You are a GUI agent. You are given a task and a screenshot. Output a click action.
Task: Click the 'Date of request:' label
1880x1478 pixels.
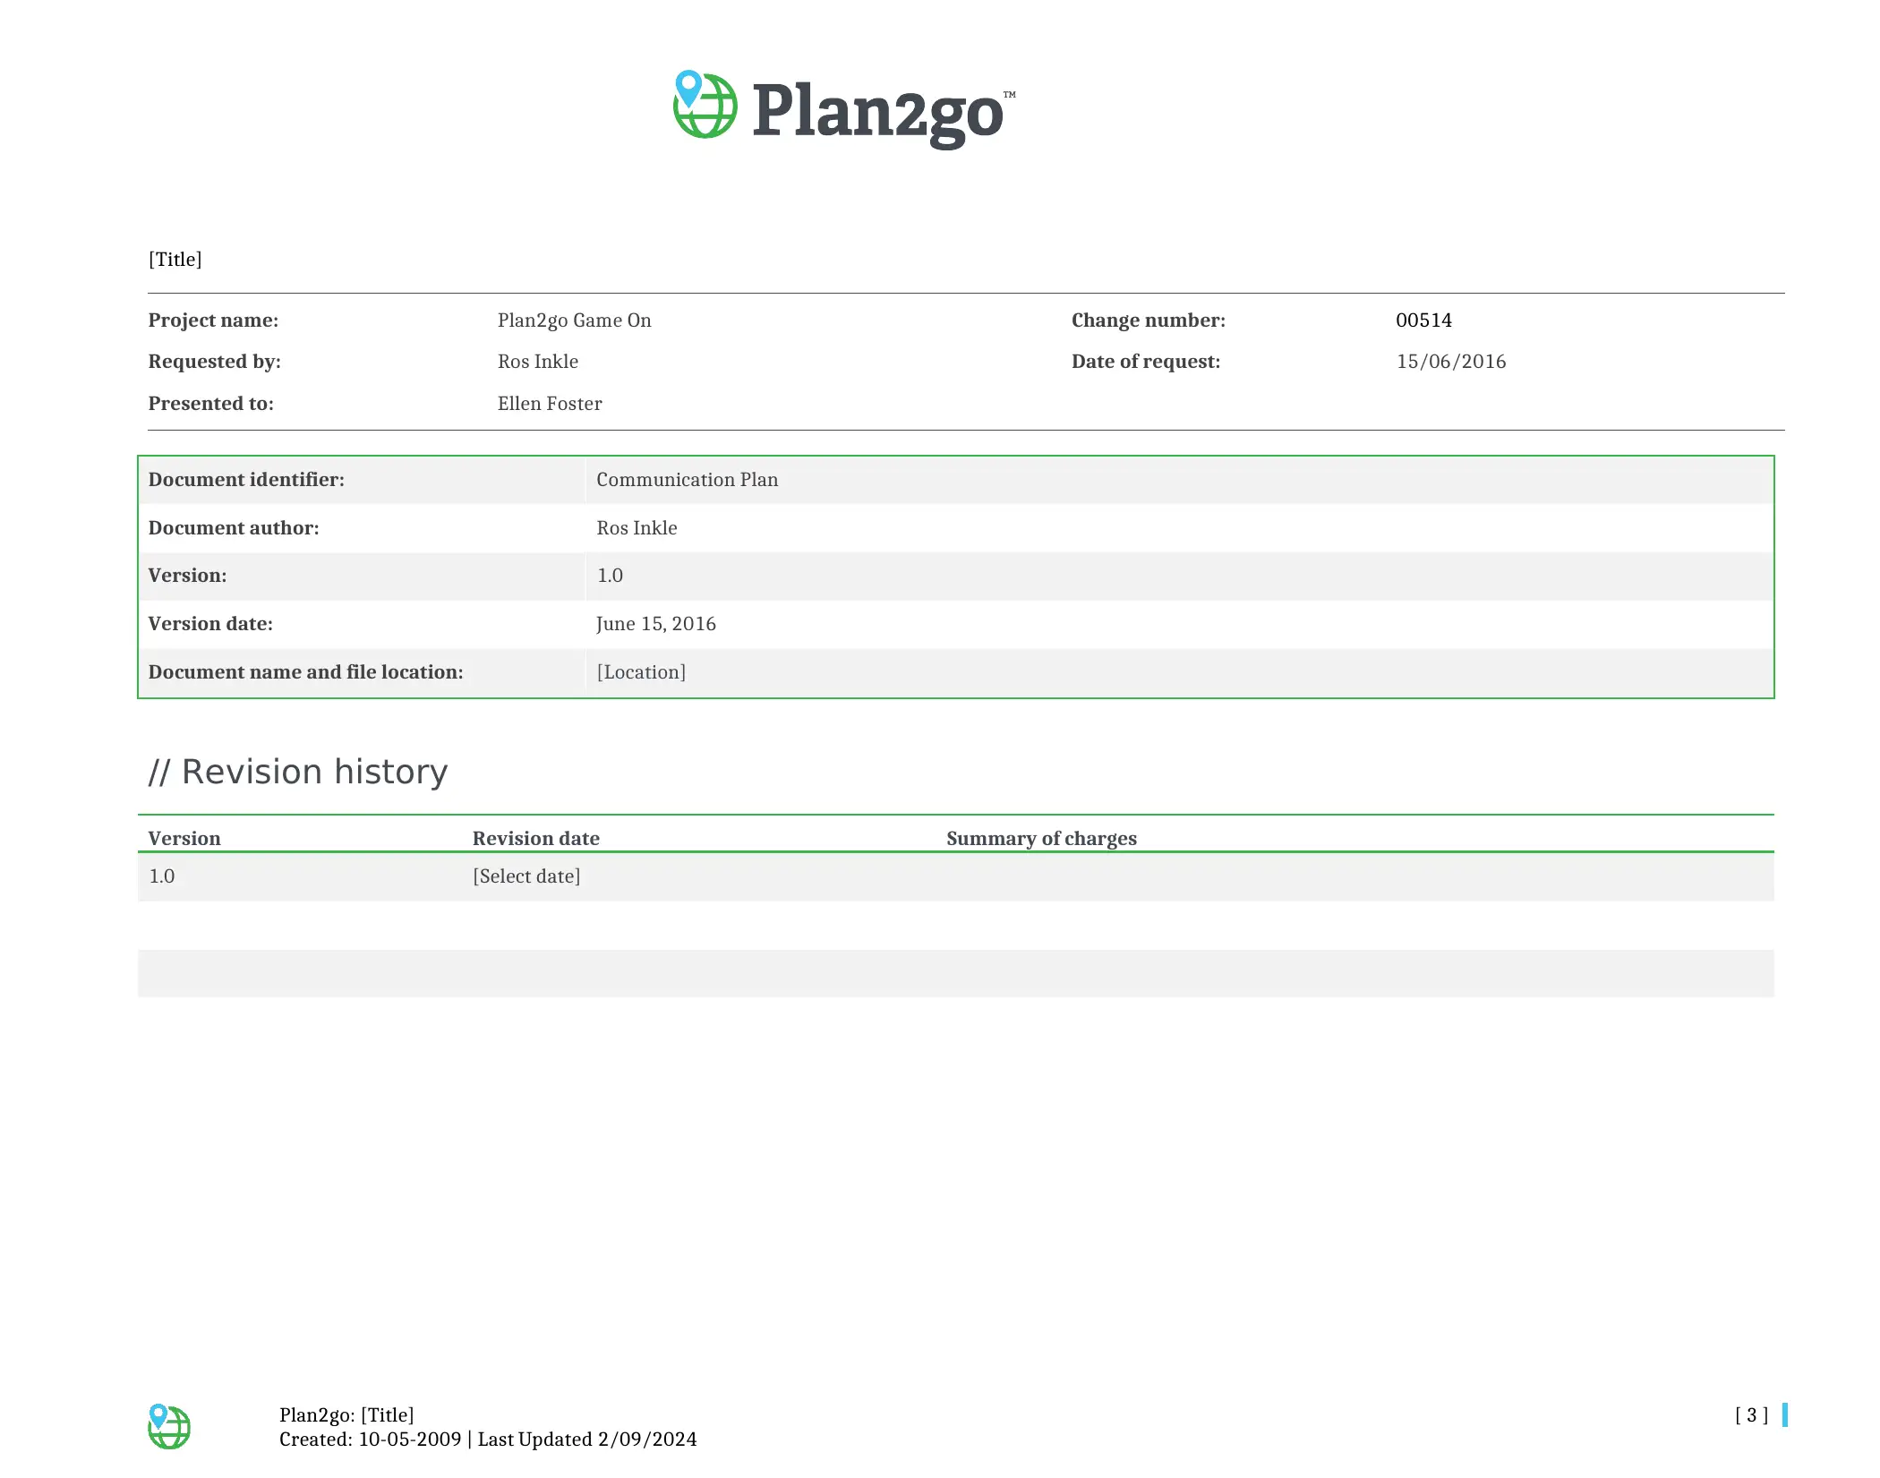click(x=1146, y=362)
